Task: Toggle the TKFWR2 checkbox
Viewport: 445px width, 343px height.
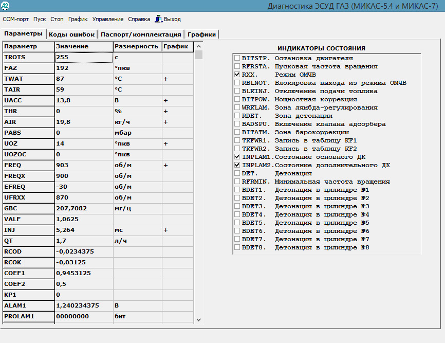Action: pyautogui.click(x=237, y=149)
